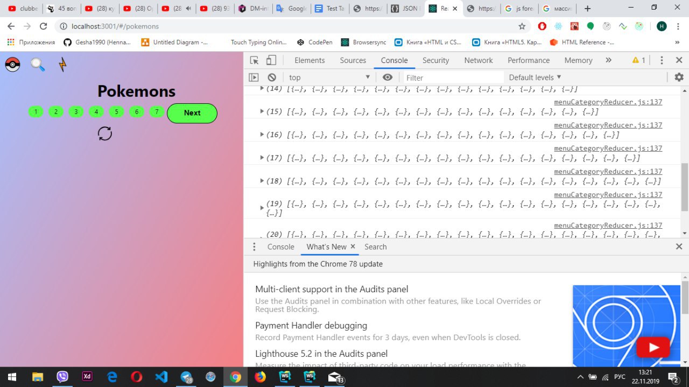Viewport: 689px width, 387px height.
Task: Expand the (19) array log entry
Action: (x=262, y=208)
